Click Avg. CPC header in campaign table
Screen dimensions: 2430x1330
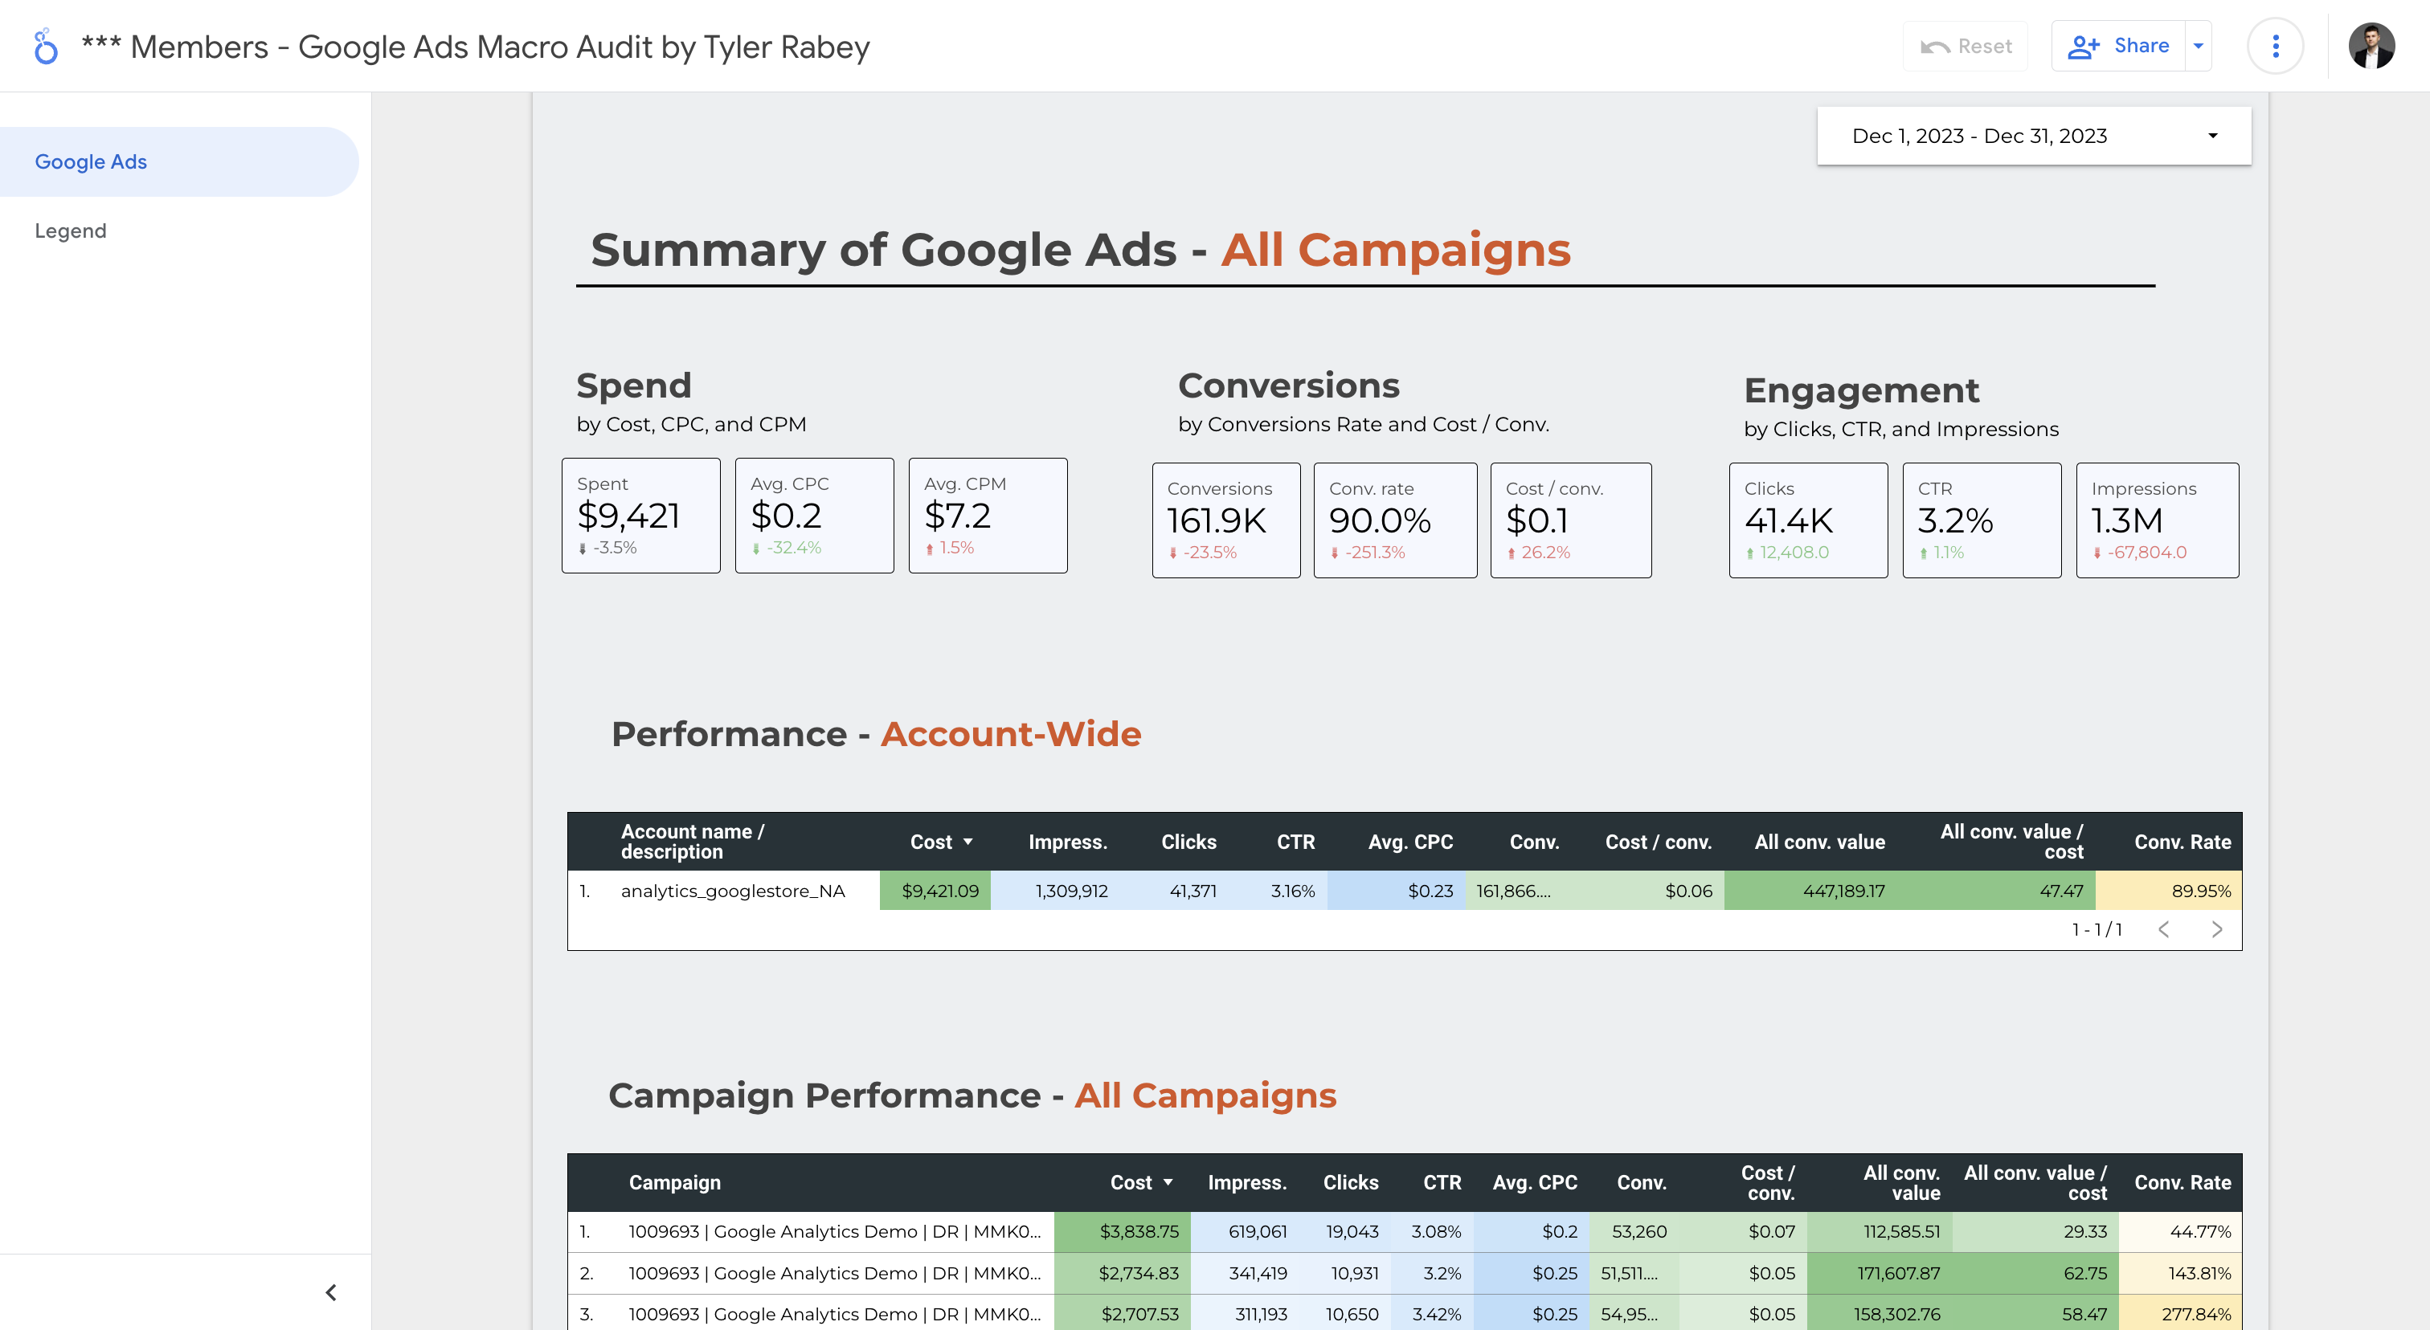[x=1535, y=1183]
